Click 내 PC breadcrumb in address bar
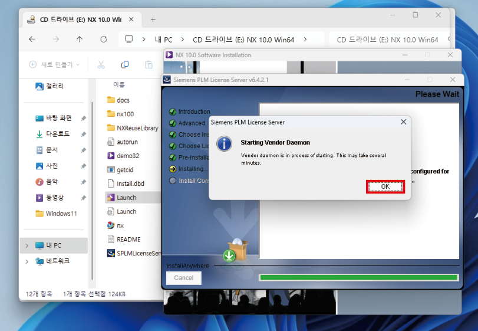The width and height of the screenshot is (478, 331). pyautogui.click(x=164, y=40)
